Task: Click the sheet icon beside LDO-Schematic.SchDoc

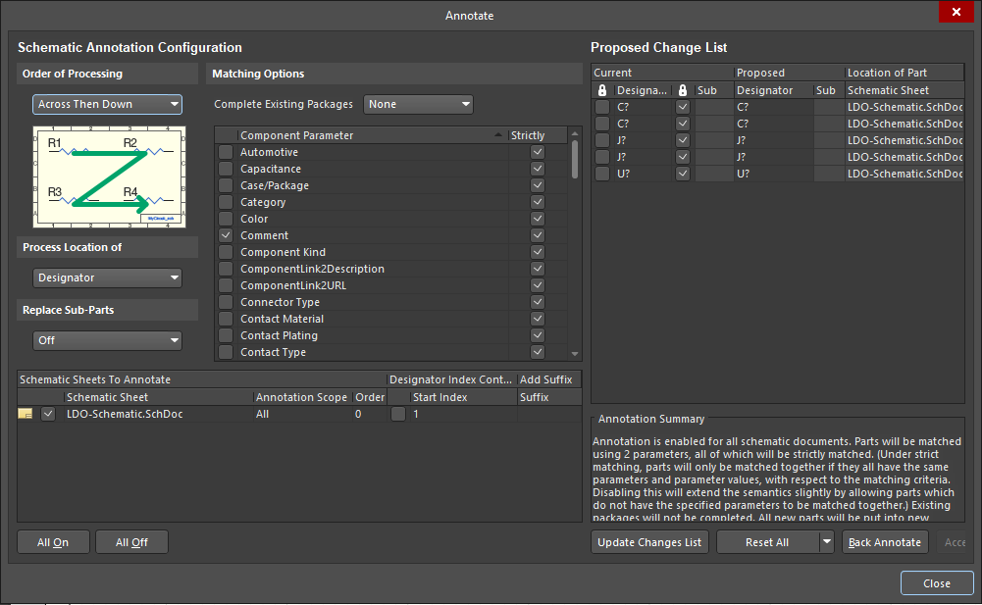Action: pos(26,414)
